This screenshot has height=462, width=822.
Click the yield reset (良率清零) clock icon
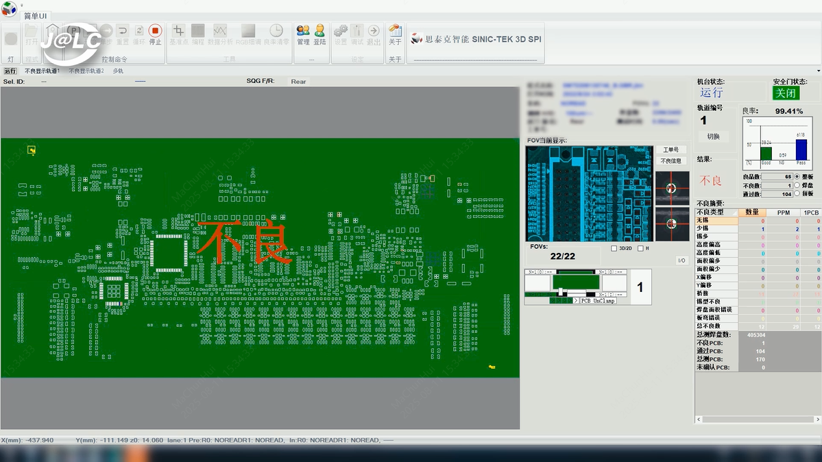[x=276, y=32]
